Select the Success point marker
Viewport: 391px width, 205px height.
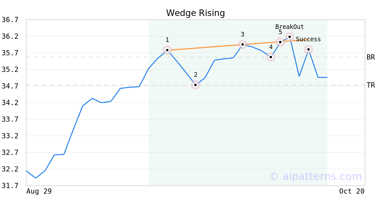tap(309, 49)
